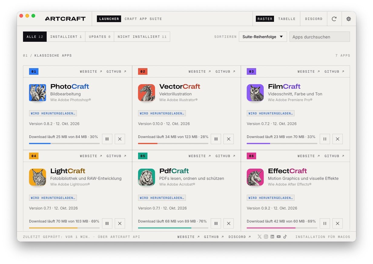Pause the PdfCraft download
373x264 pixels.
216,223
